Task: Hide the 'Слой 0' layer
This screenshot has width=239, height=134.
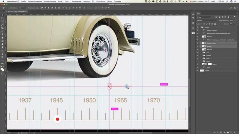Action: coord(198,71)
